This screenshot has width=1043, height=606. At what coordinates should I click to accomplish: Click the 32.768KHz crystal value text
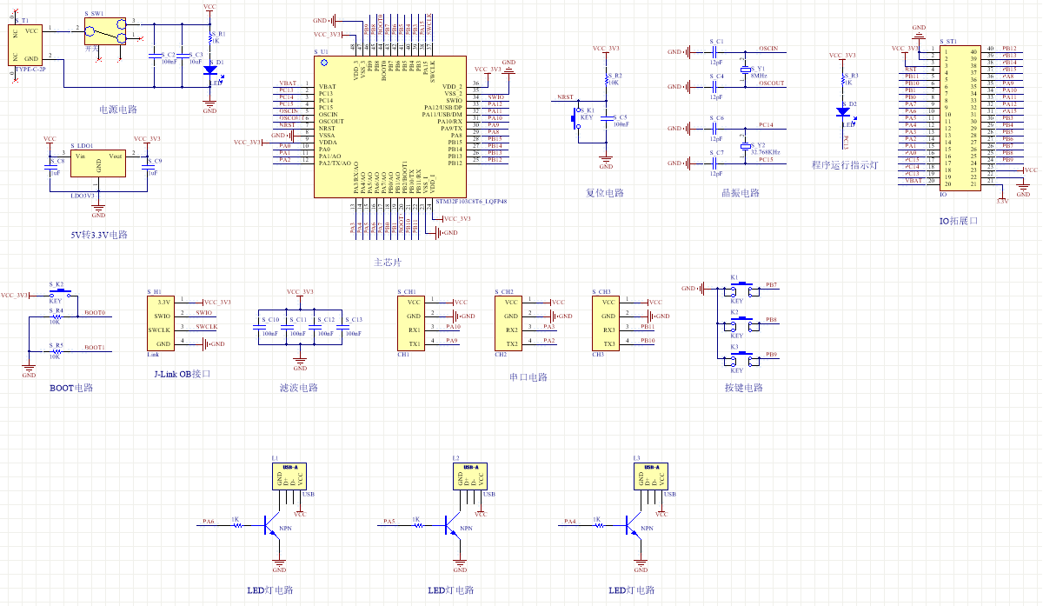pos(767,152)
